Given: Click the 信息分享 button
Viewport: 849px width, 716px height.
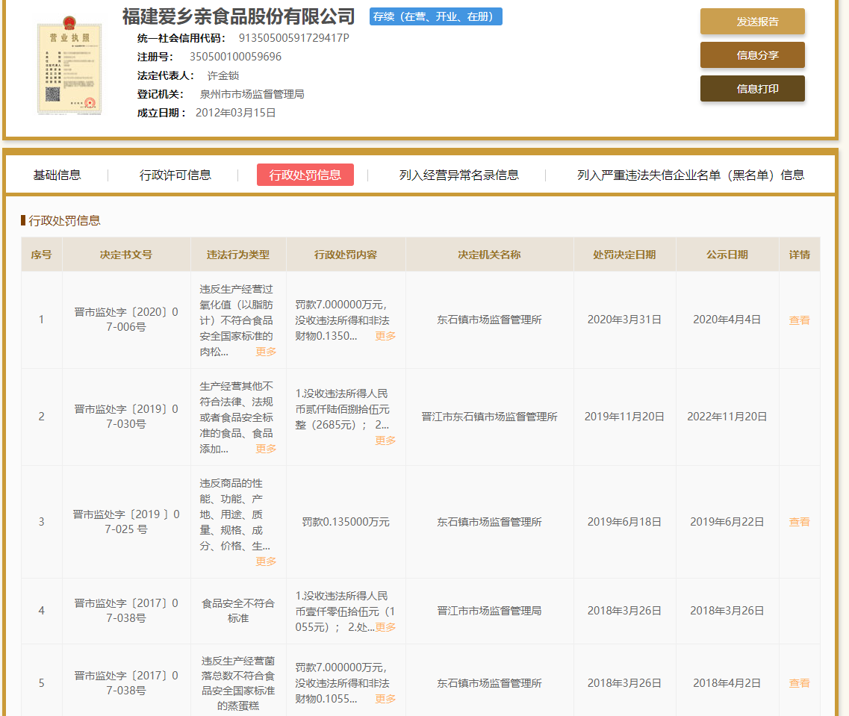Looking at the screenshot, I should point(752,55).
